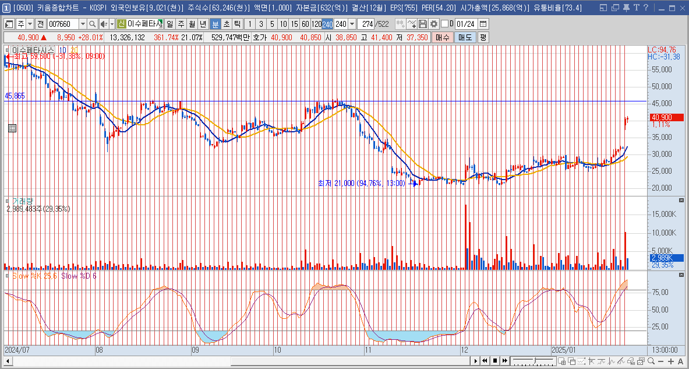Switch chart to daily 일 period
Image resolution: width=689 pixels, height=369 pixels.
coord(169,24)
